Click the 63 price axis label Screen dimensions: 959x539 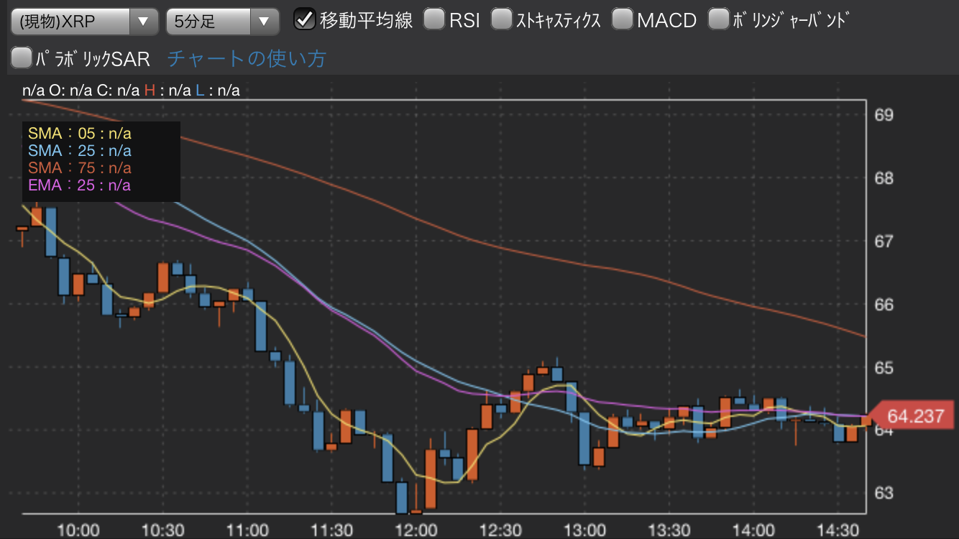tap(884, 493)
